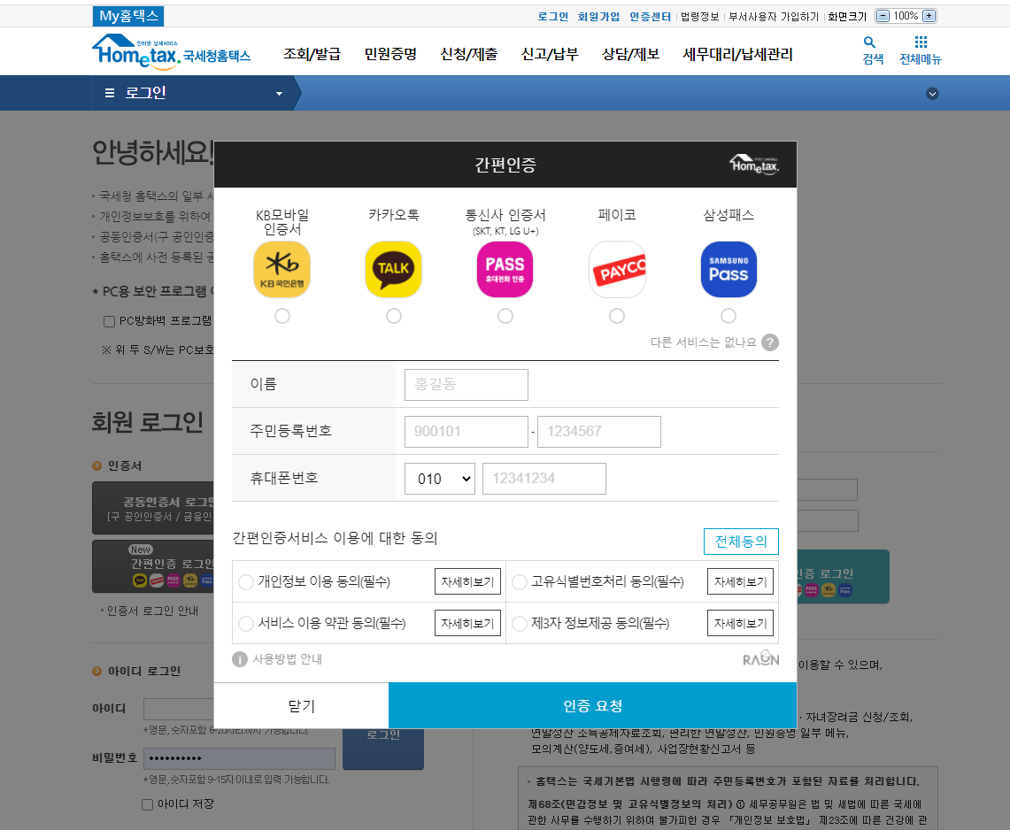
Task: Agree to 서비스 이용 약관 동의(필수)
Action: [245, 623]
